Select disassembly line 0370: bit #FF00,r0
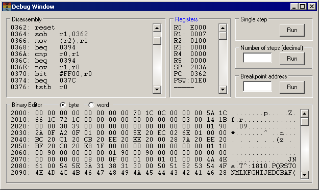Image resolution: width=319 pixels, height=190 pixels. pos(51,74)
